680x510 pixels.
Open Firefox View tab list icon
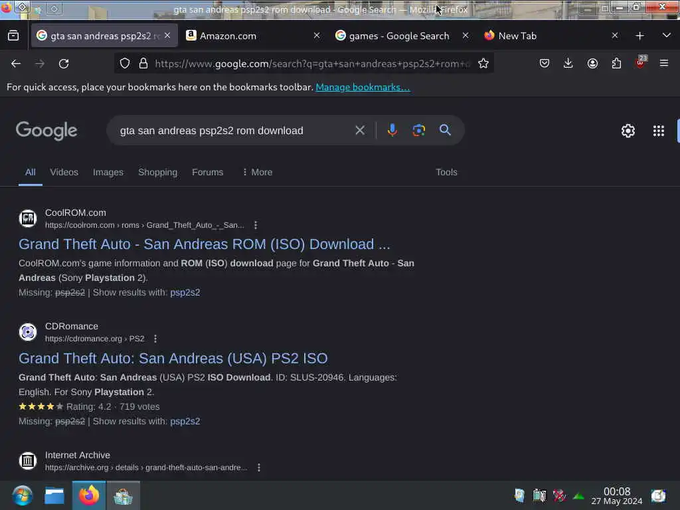click(13, 36)
